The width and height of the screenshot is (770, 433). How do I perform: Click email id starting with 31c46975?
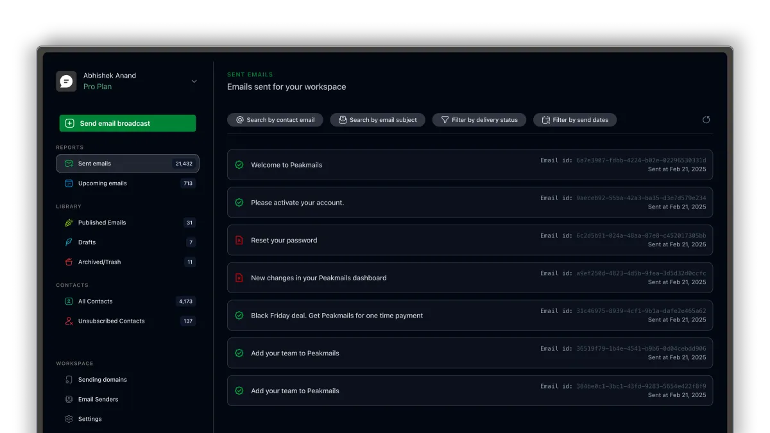pos(641,311)
